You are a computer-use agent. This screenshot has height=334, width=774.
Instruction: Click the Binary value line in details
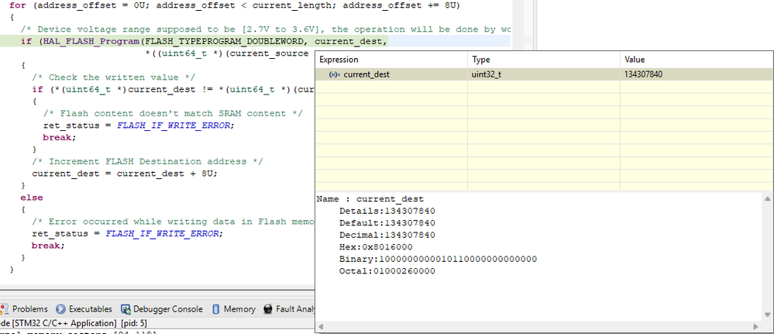click(438, 259)
